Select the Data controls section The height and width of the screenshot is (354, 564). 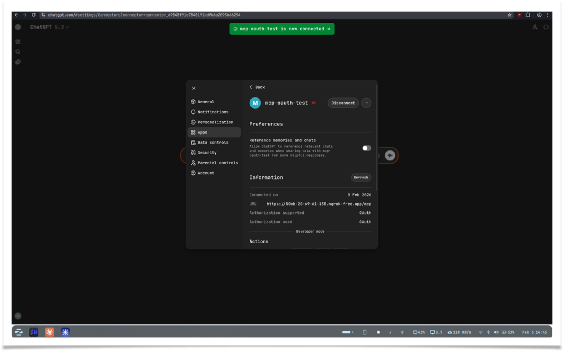coord(213,142)
